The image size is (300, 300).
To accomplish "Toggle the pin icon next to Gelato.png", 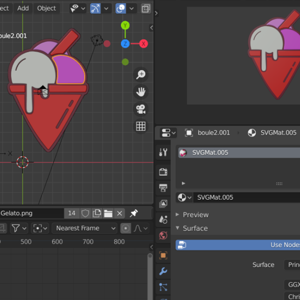I will (x=134, y=213).
